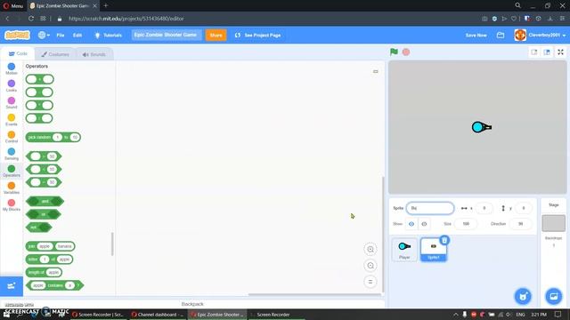Viewport: 570px width, 320px height.
Task: Click the 'length of apple' block
Action: point(44,273)
